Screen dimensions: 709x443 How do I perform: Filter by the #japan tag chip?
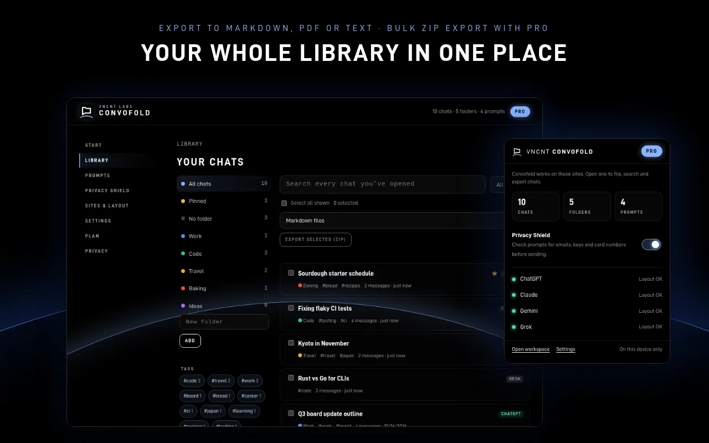tap(213, 411)
